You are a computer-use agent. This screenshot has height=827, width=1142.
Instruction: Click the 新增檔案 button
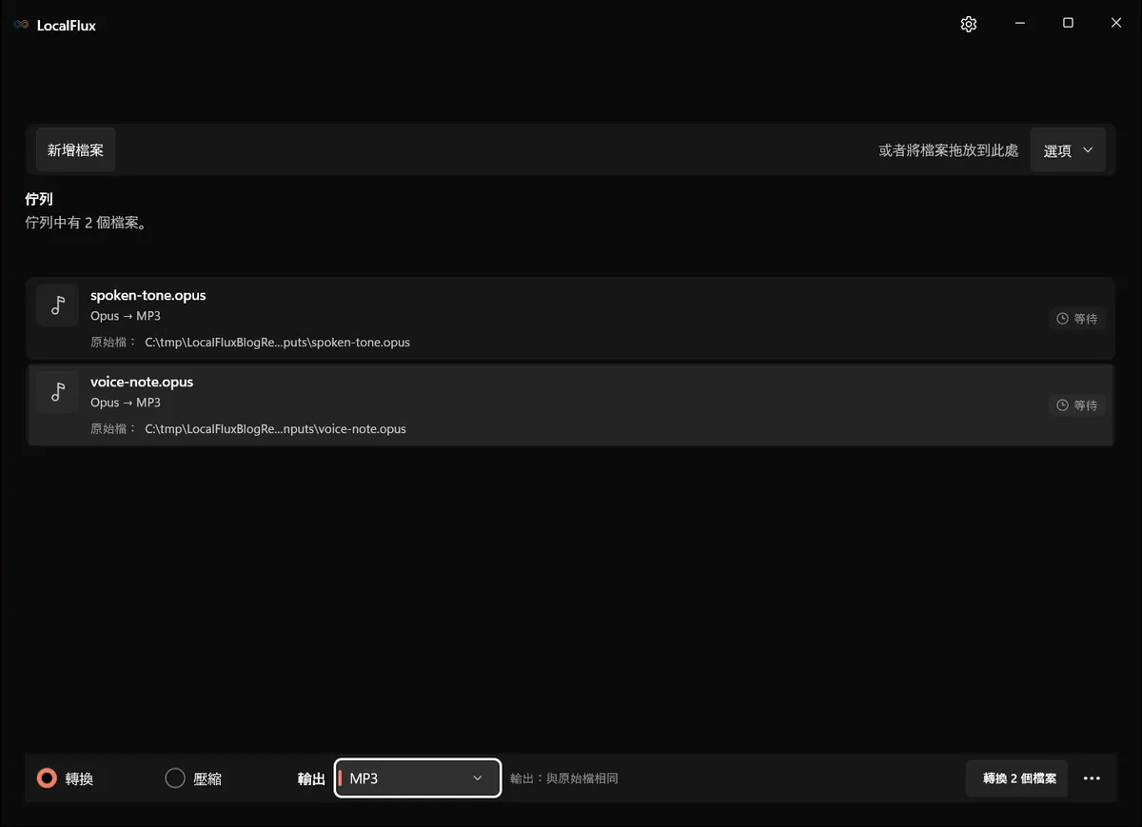point(76,150)
